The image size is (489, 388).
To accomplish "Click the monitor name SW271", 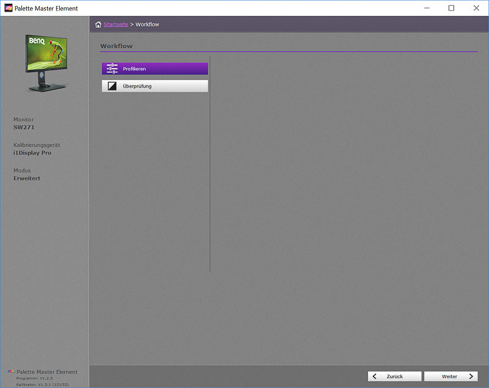I will pos(24,127).
